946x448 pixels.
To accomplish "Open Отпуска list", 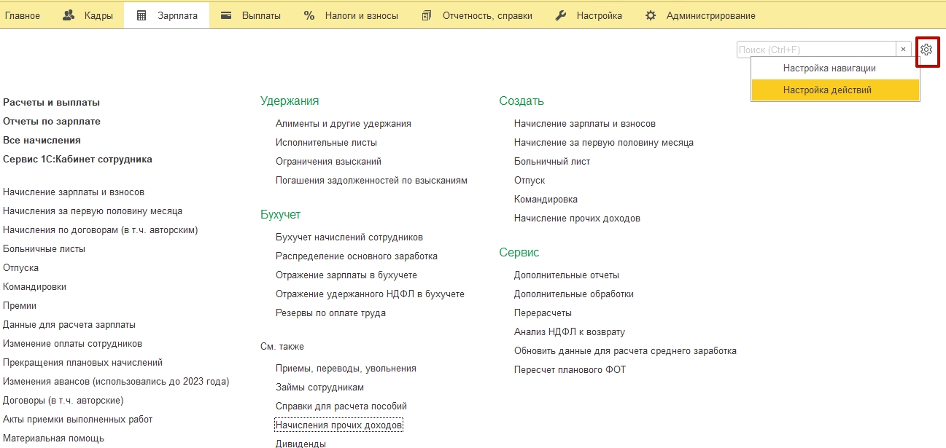I will (20, 268).
